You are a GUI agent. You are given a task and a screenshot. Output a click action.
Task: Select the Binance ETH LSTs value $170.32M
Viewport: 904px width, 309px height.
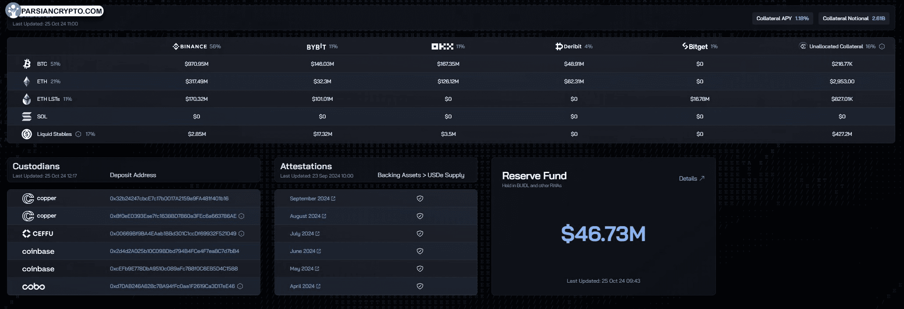click(196, 99)
